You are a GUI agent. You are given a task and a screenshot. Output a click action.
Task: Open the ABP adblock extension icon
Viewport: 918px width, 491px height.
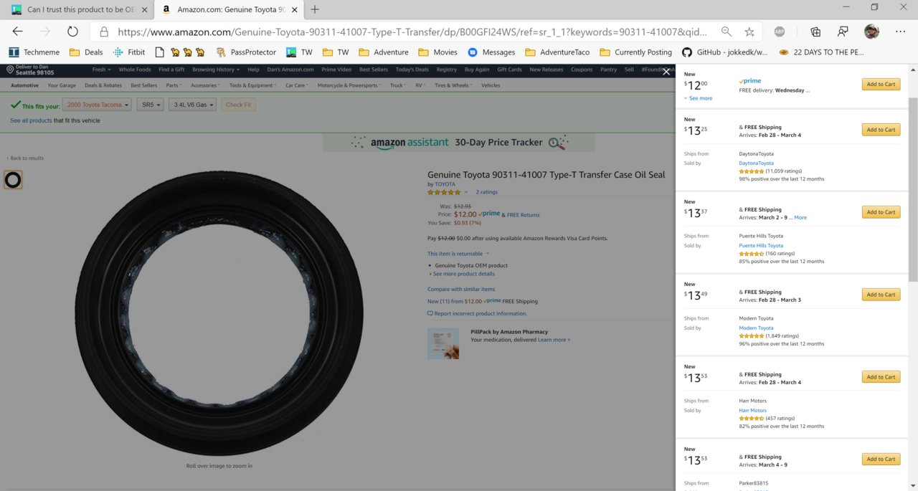click(780, 32)
